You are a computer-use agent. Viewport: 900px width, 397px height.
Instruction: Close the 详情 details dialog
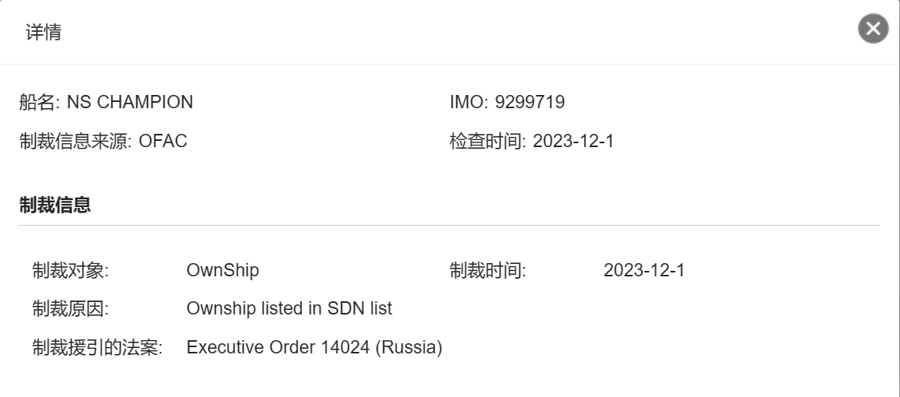coord(873,28)
